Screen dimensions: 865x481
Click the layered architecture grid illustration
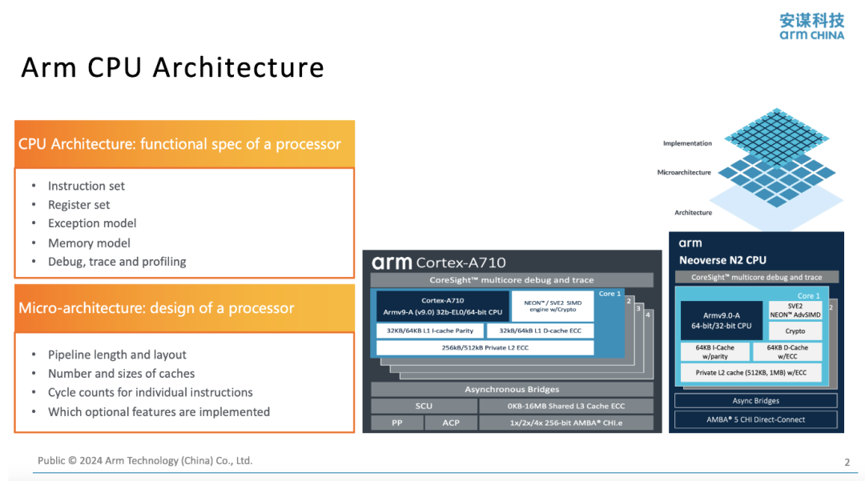[776, 169]
